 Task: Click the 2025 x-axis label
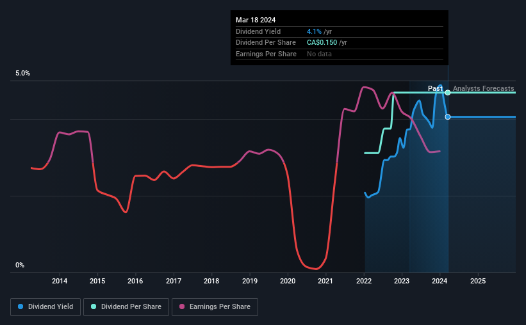click(x=478, y=281)
